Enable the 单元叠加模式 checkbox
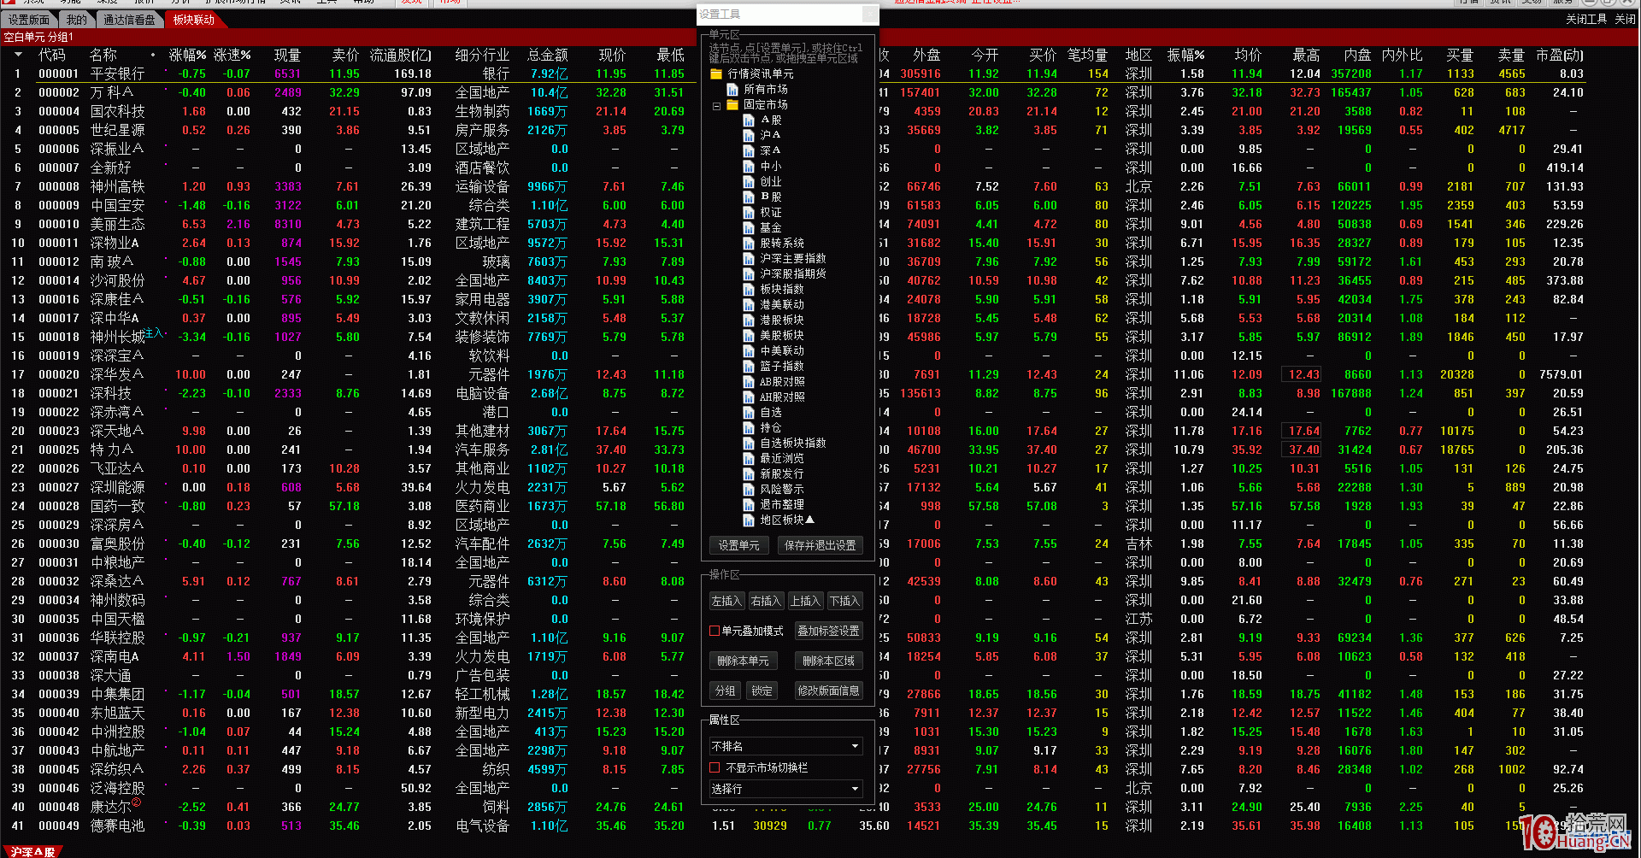 [715, 631]
